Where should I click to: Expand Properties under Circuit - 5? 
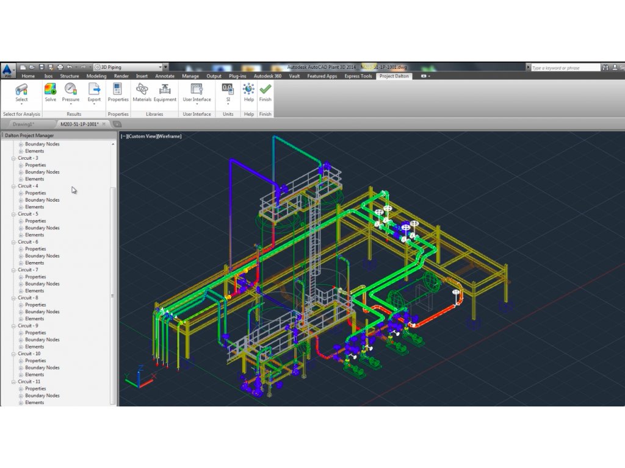point(21,221)
